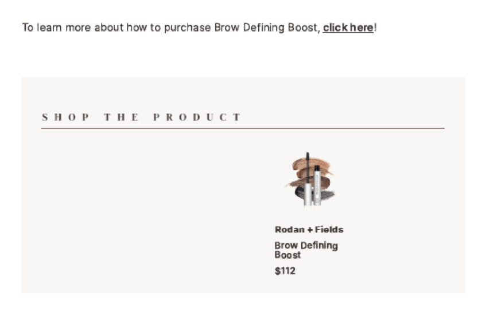Click the word "THE" in section heading

[121, 117]
